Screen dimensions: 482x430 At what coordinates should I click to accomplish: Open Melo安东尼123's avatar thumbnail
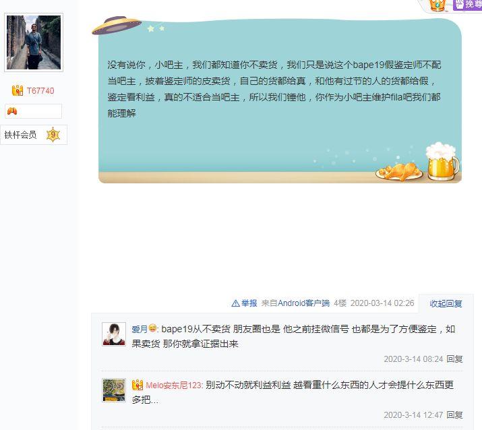coord(114,390)
